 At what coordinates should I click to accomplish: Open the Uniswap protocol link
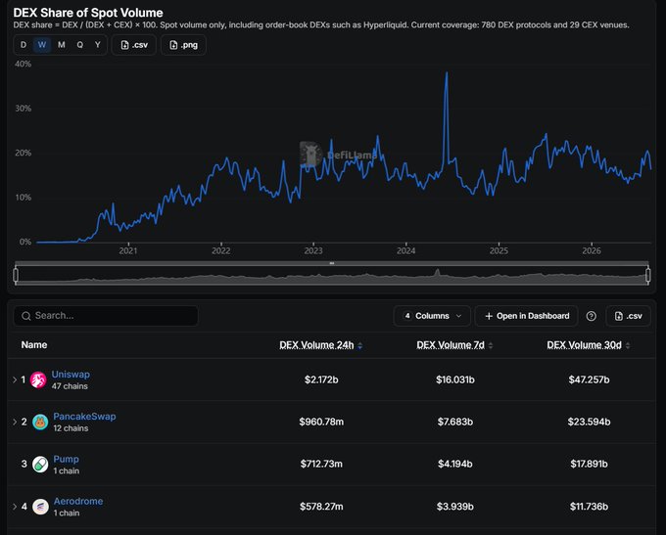(x=71, y=375)
